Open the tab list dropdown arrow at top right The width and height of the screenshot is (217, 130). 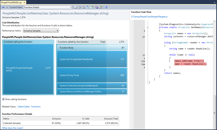click(215, 2)
